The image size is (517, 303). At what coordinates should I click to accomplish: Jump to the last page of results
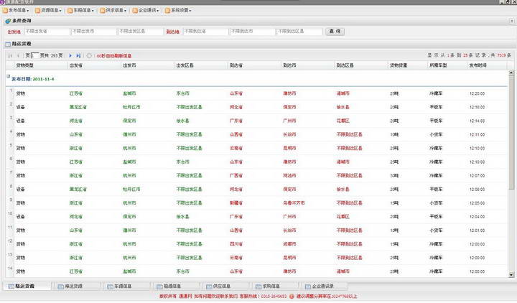click(78, 55)
